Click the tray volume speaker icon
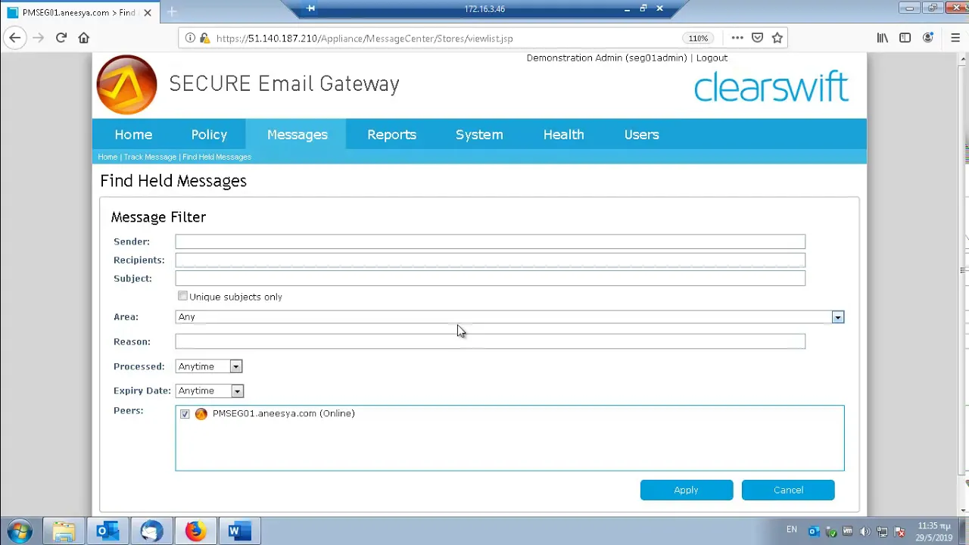Image resolution: width=969 pixels, height=545 pixels. pos(865,532)
